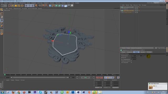The width and height of the screenshot is (168, 94).
Task: Add a light object
Action: click(72, 5)
